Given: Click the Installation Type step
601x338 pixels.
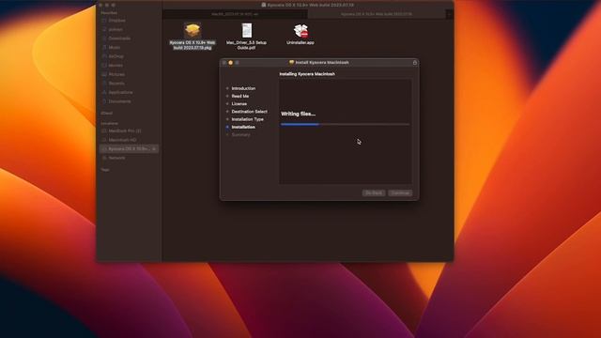Looking at the screenshot, I should click(248, 119).
